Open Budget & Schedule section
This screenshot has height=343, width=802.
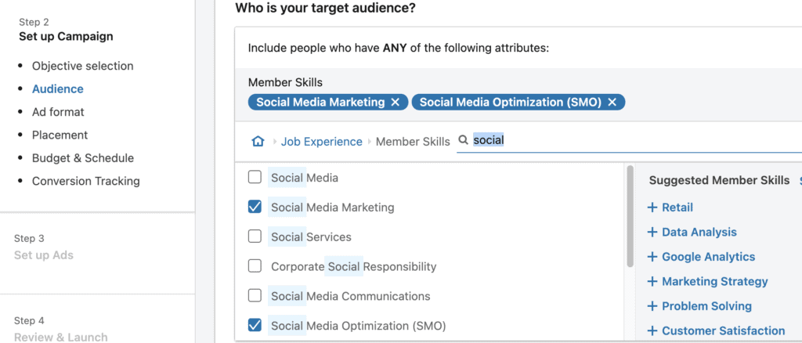pos(83,158)
